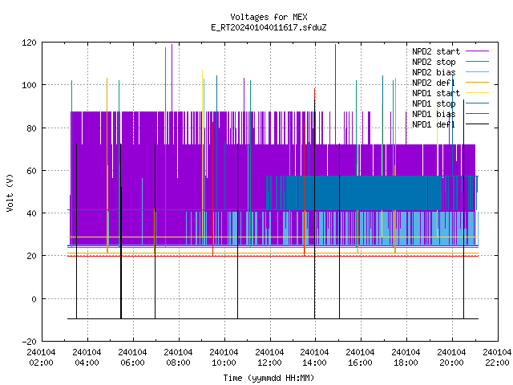Click the orange NPD2 defl legend line
Viewport: 513px width, 385px height.
477,82
